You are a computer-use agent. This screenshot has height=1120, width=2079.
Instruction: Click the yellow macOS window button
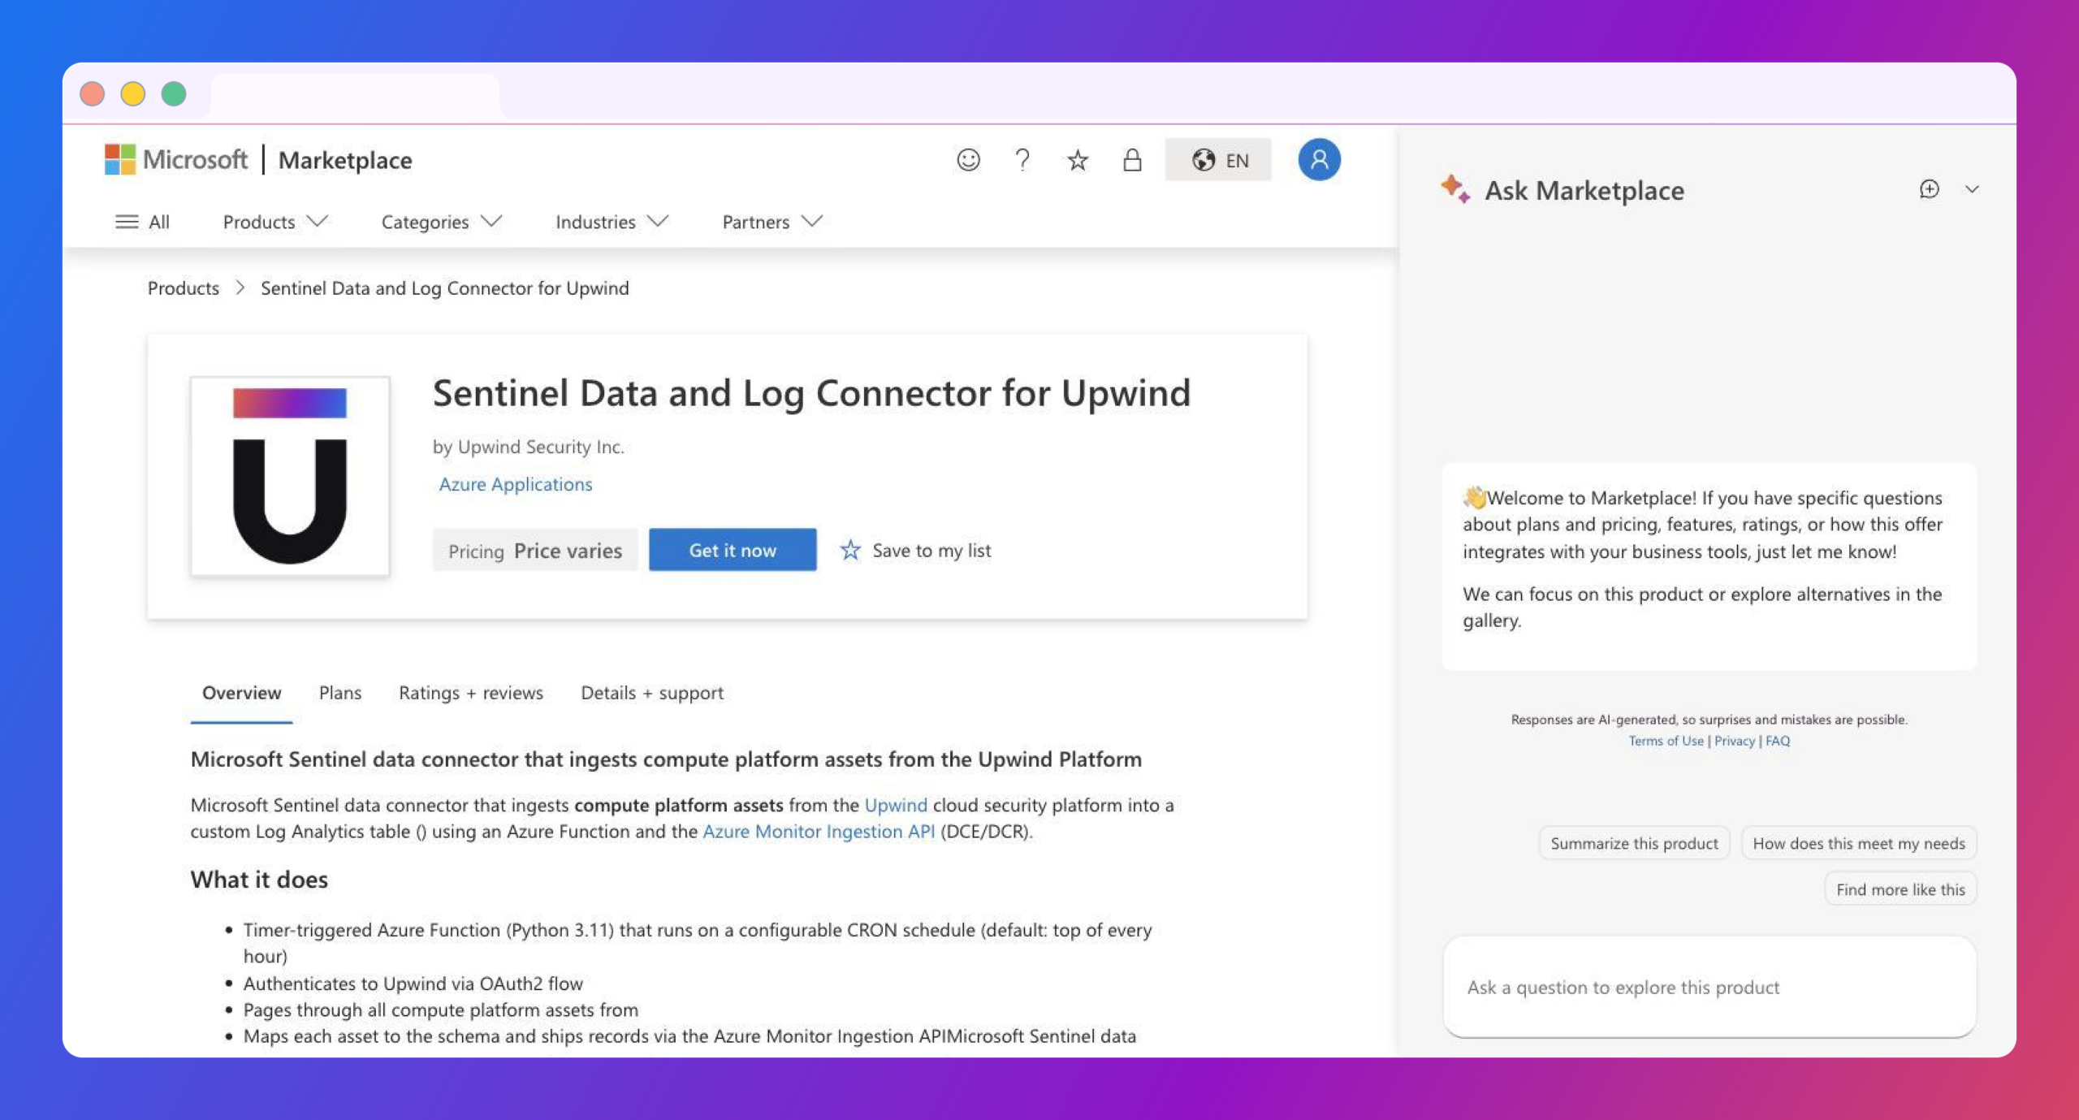[x=133, y=93]
